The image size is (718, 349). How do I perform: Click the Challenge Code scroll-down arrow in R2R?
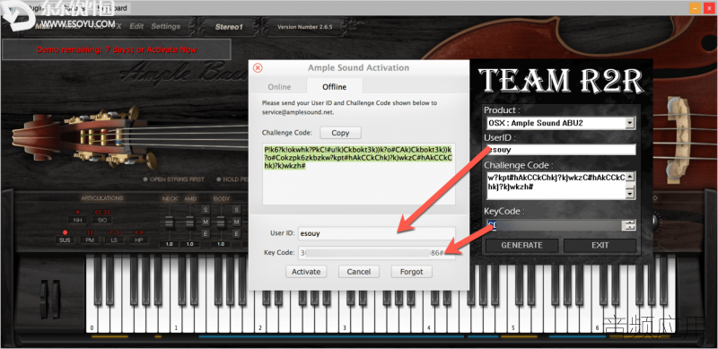click(x=630, y=194)
